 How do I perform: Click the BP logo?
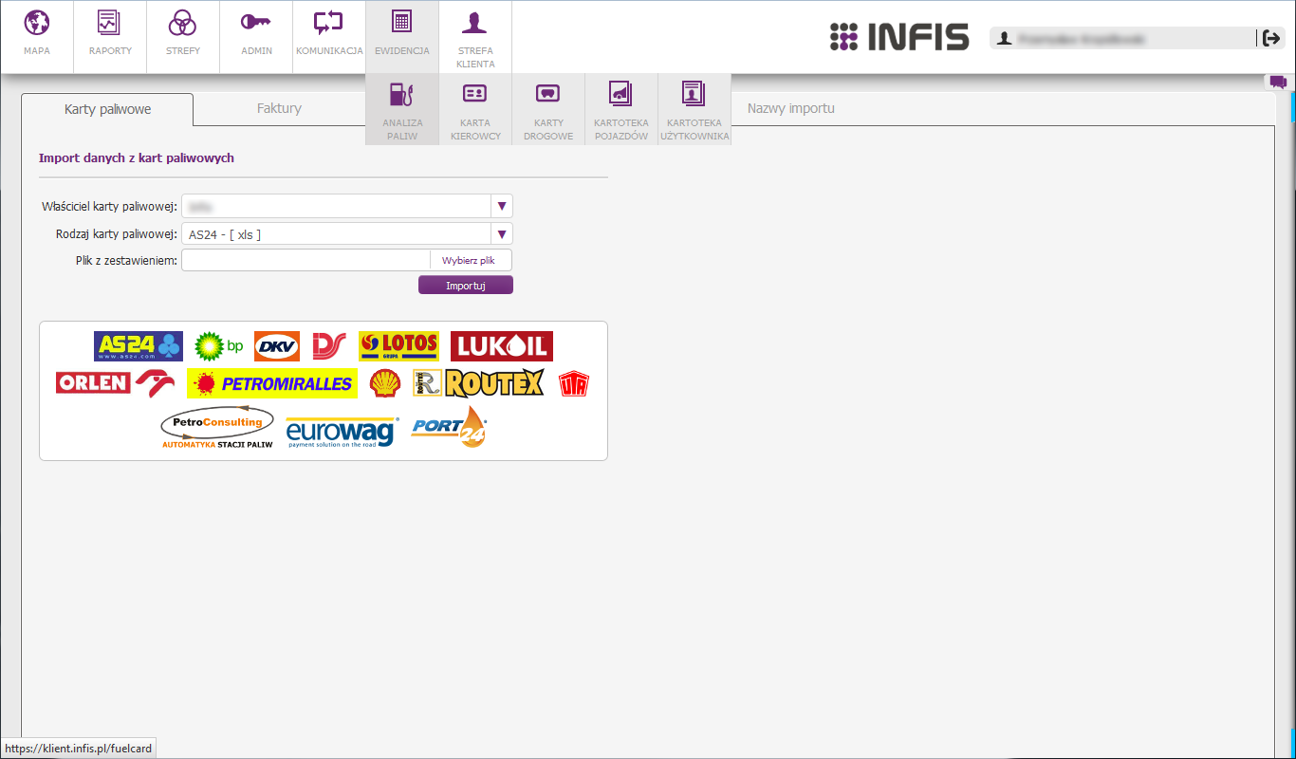[x=219, y=346]
